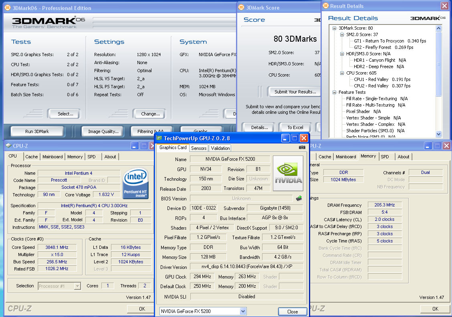Select Vertex Shader - Simple row

(x=373, y=118)
